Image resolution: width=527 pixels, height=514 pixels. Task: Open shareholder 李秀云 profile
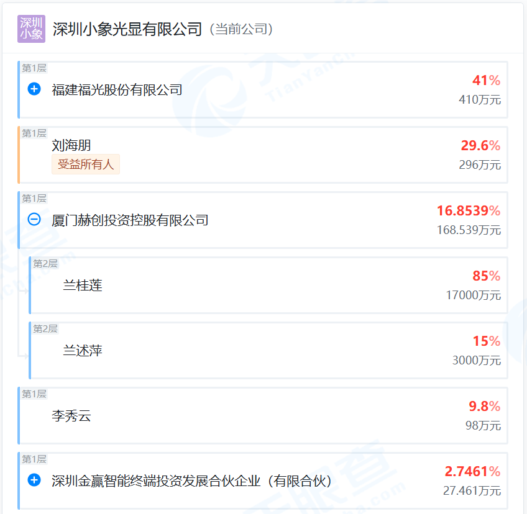[71, 416]
